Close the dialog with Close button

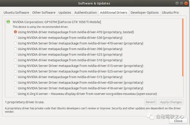(178, 121)
